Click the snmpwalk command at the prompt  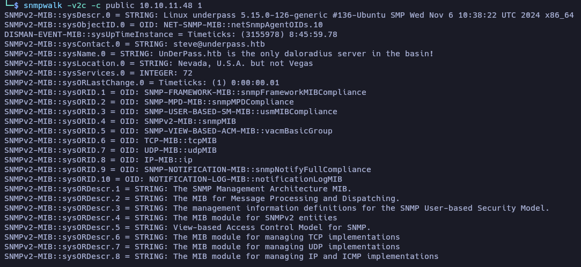42,5
